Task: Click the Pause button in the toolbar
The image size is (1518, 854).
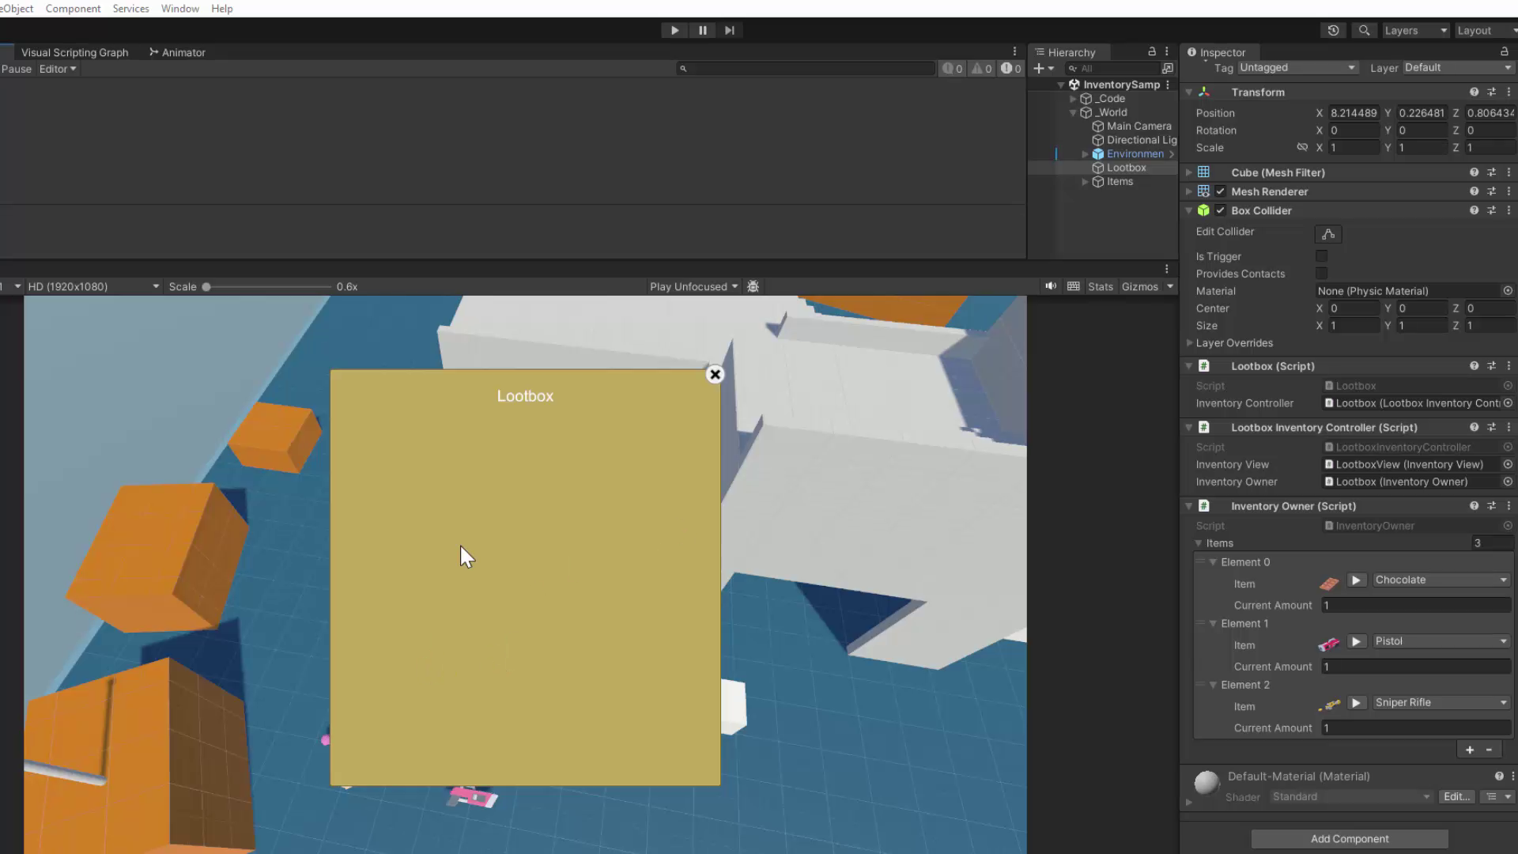Action: point(702,30)
